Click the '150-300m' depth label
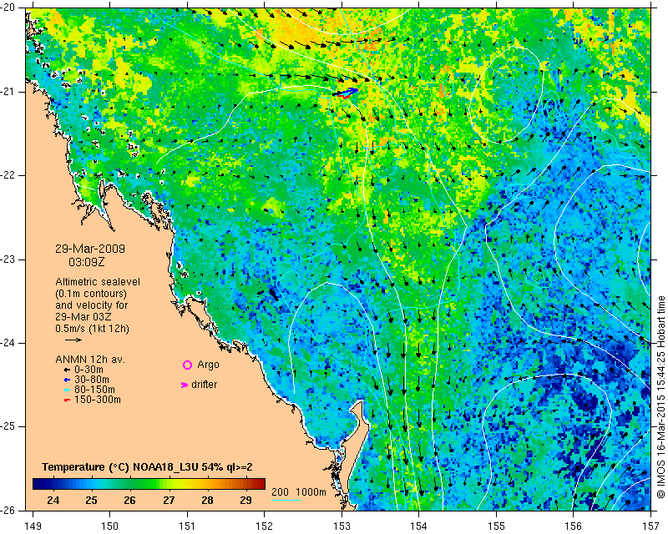The height and width of the screenshot is (534, 668). [98, 400]
